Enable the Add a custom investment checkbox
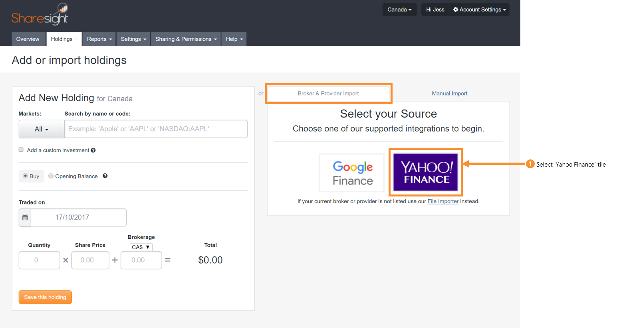This screenshot has height=328, width=617. (x=21, y=149)
